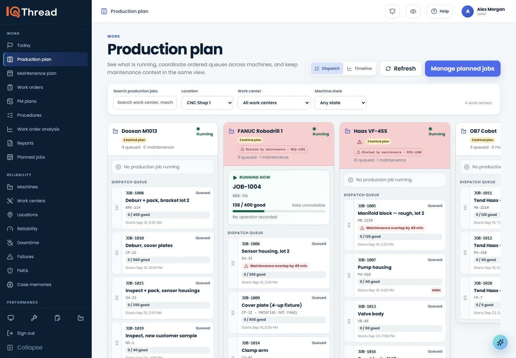Open the All work centers dropdown
Image resolution: width=516 pixels, height=358 pixels.
point(274,103)
